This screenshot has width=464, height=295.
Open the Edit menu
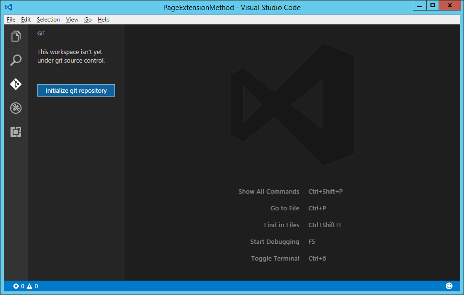point(26,20)
